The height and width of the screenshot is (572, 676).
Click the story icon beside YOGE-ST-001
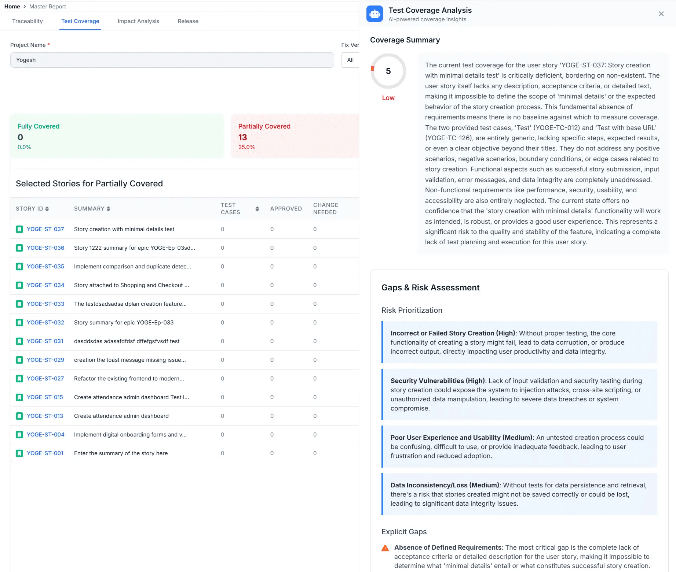[x=19, y=453]
